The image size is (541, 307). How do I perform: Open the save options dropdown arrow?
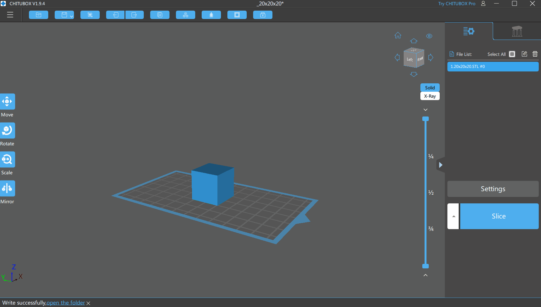[x=71, y=16]
